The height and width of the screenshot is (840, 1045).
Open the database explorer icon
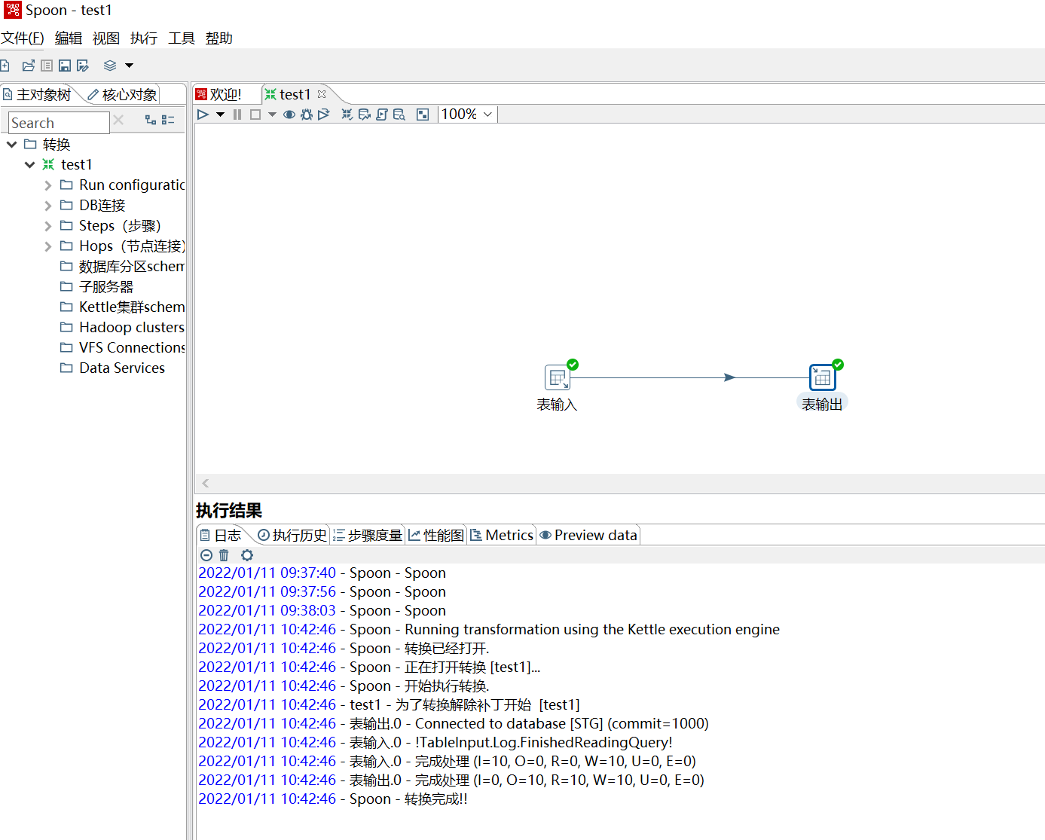click(398, 114)
